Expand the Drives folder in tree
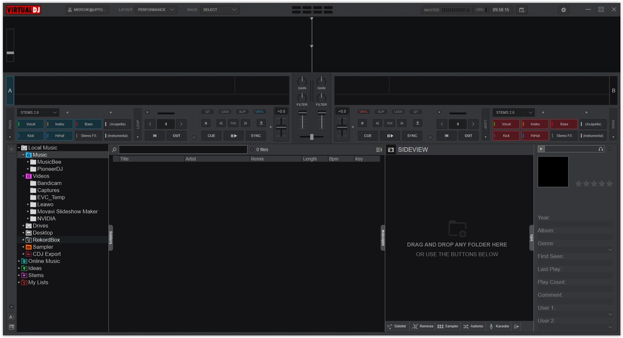The height and width of the screenshot is (338, 623). coord(24,226)
